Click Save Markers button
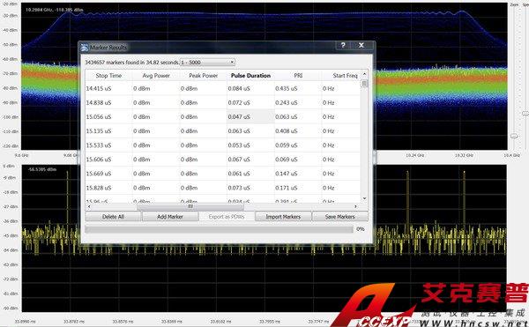This screenshot has height=327, width=529. coord(339,217)
